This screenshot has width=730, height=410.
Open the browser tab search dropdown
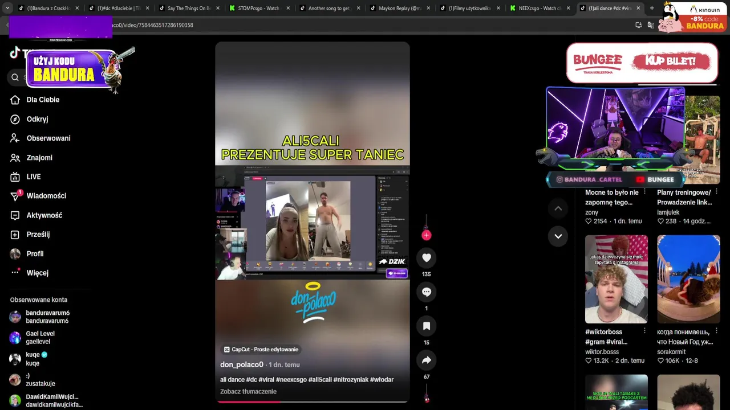click(x=7, y=8)
